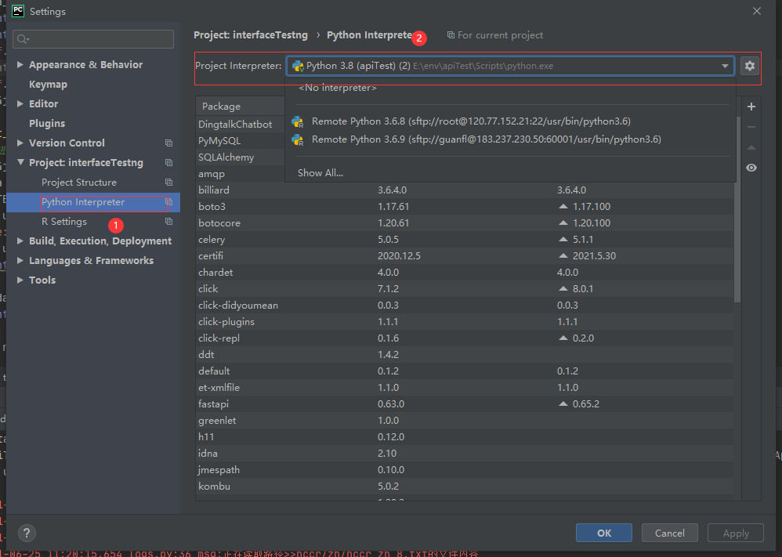Close the Settings dialog with X
Viewport: 782px width, 557px height.
(x=757, y=11)
